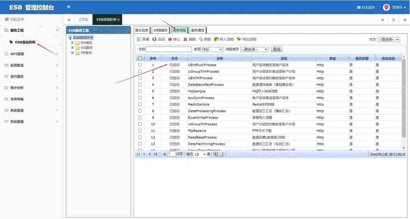410x219 pixels.
Task: Open the settings gear icon at top right
Action: 405,20
